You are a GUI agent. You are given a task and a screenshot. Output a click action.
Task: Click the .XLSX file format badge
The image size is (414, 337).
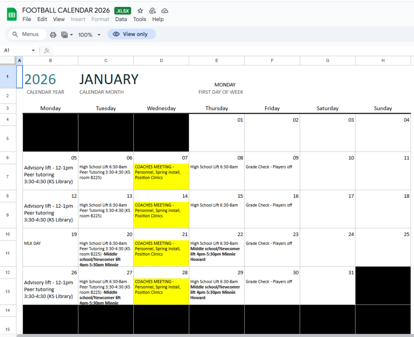pyautogui.click(x=123, y=11)
